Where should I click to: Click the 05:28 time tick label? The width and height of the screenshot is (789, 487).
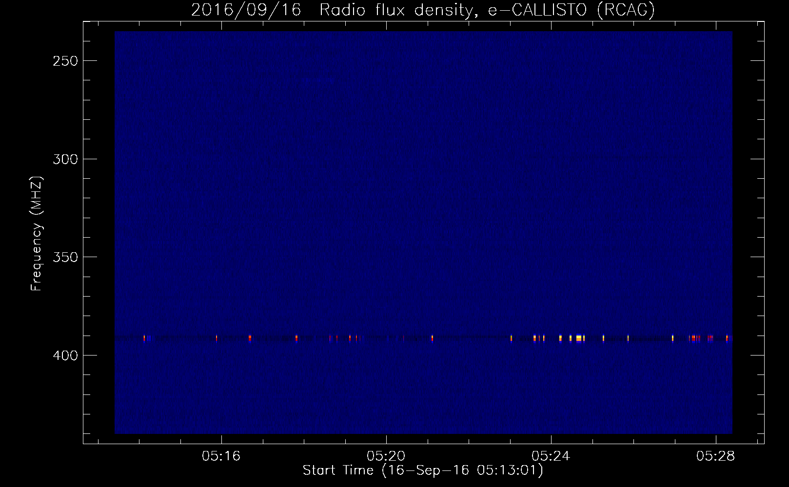(x=716, y=456)
